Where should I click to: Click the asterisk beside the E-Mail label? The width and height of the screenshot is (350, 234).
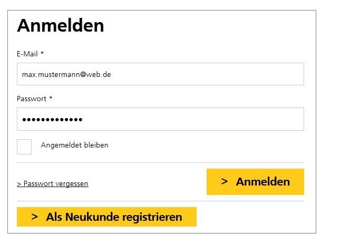coord(42,53)
